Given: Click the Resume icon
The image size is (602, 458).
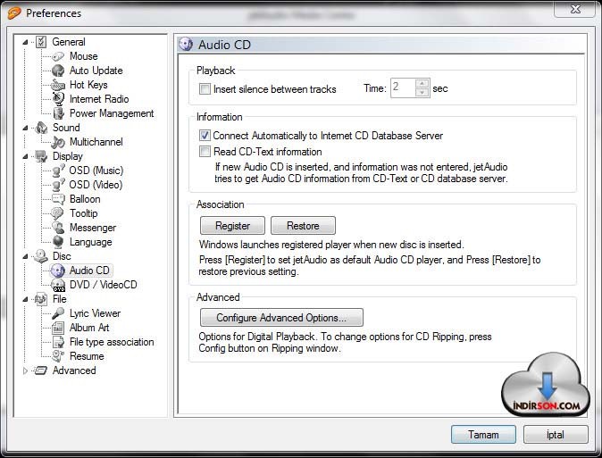Looking at the screenshot, I should pyautogui.click(x=58, y=356).
